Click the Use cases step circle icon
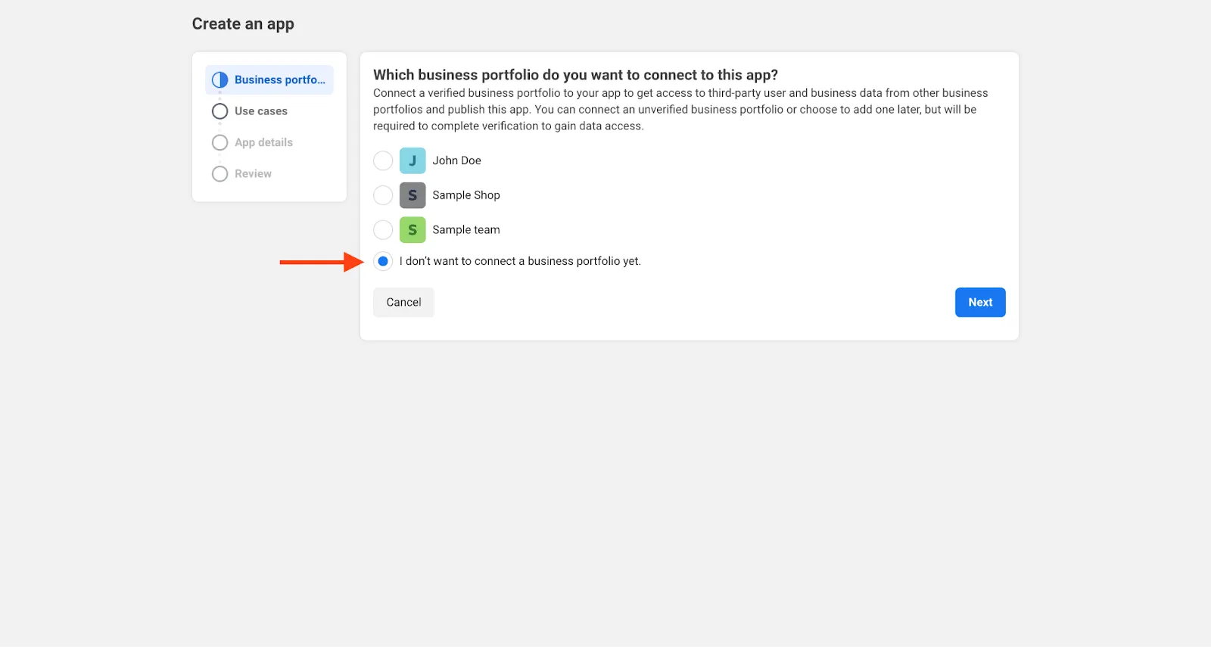This screenshot has width=1211, height=647. pos(220,111)
